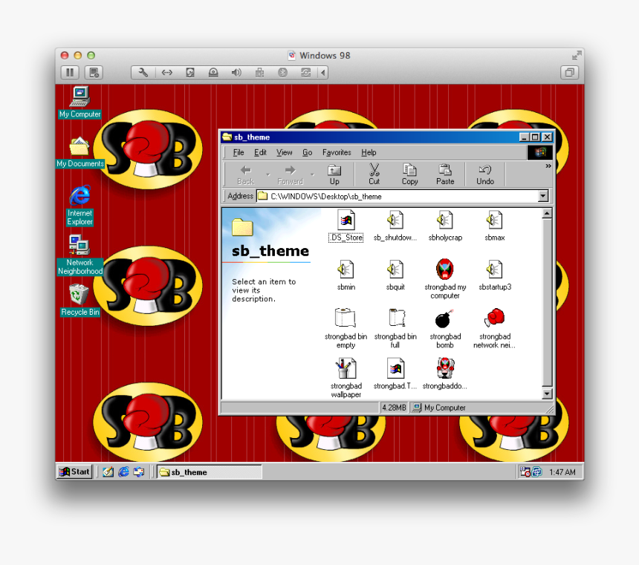Select the sbholycrap sound file
The height and width of the screenshot is (565, 639).
point(445,226)
